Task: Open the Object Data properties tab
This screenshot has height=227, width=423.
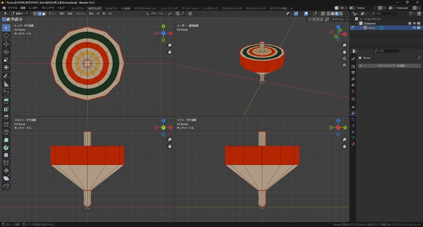Action: [x=353, y=138]
